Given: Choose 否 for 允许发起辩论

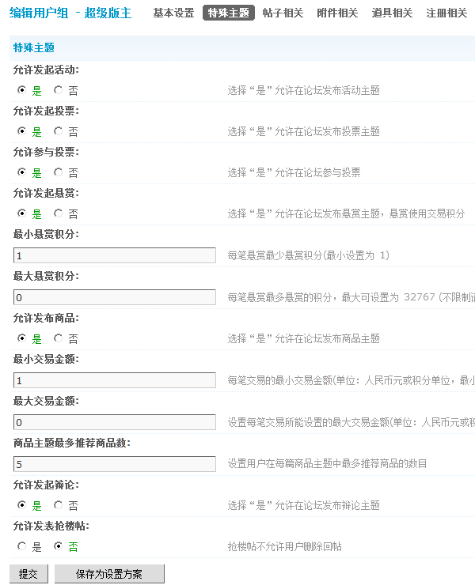Looking at the screenshot, I should tap(59, 505).
